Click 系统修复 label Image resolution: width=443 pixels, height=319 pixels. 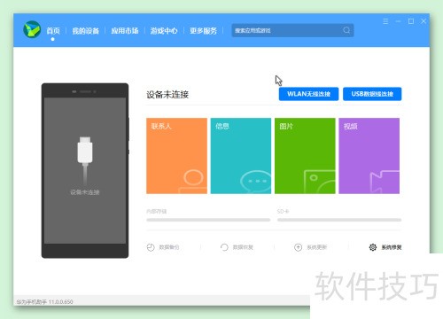tap(392, 247)
